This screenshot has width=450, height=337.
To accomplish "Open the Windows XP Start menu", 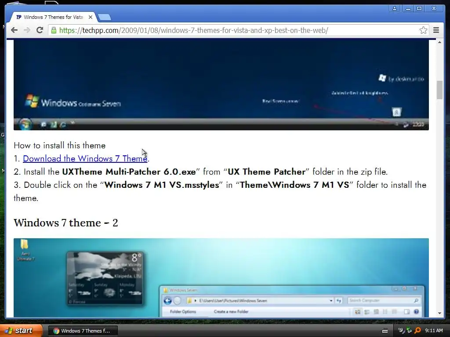I will 21,330.
